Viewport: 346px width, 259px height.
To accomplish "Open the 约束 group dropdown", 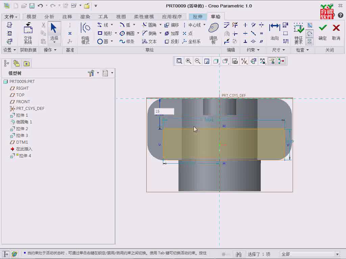I will pos(253,50).
